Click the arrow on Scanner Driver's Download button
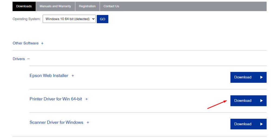The height and width of the screenshot is (139, 277). (261, 124)
